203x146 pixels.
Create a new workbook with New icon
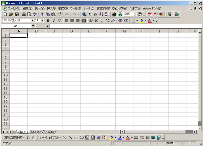[5, 14]
